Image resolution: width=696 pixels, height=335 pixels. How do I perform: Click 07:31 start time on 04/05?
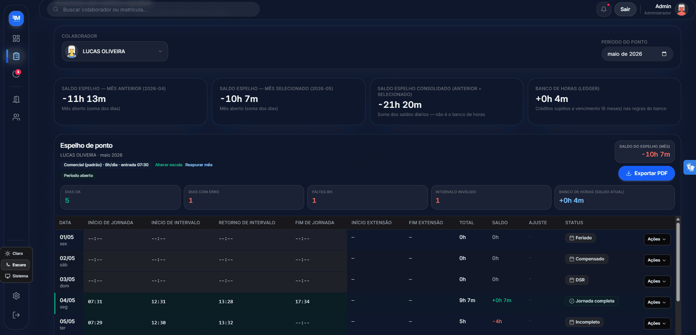[x=95, y=302]
